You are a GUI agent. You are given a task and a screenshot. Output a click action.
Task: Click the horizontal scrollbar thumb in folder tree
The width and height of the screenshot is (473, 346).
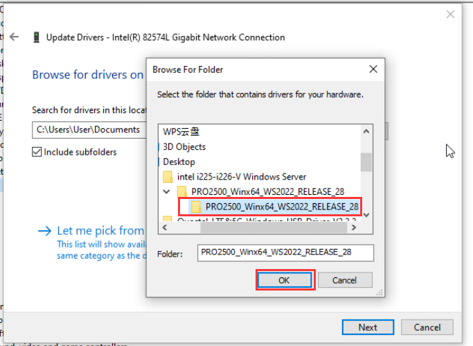(274, 227)
